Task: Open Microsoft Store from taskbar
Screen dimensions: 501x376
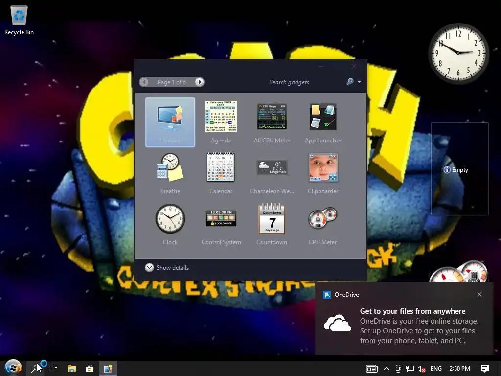Action: [90, 369]
